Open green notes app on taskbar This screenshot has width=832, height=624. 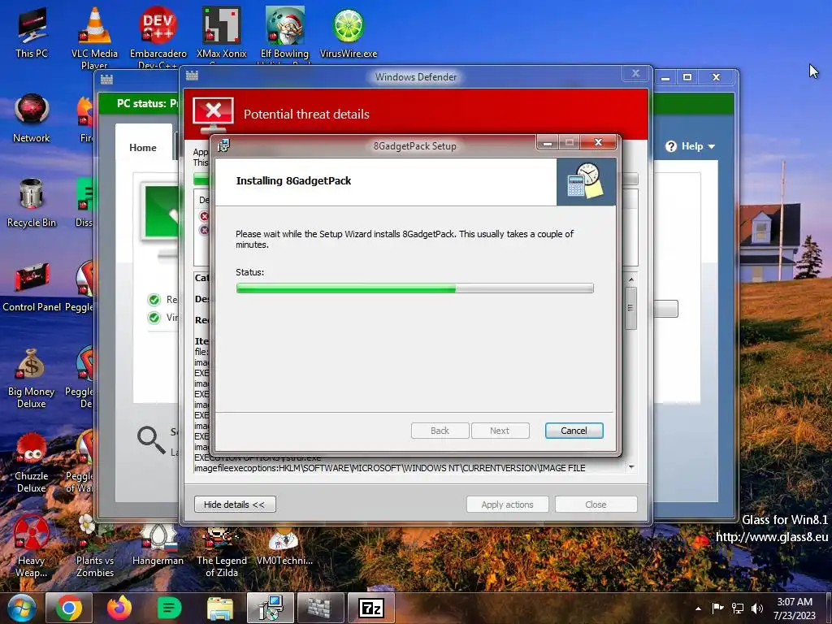(169, 608)
